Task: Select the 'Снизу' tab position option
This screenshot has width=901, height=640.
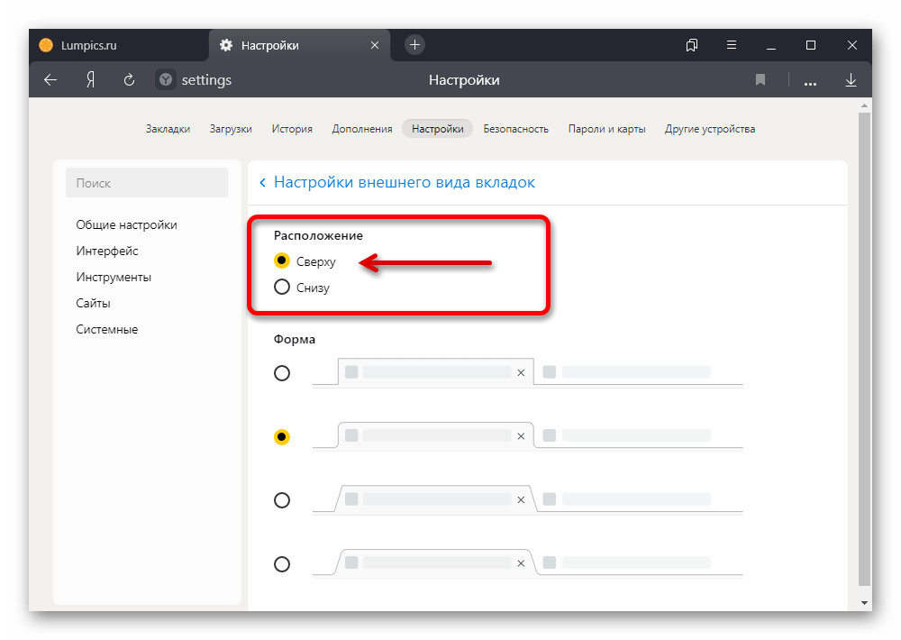Action: [282, 288]
